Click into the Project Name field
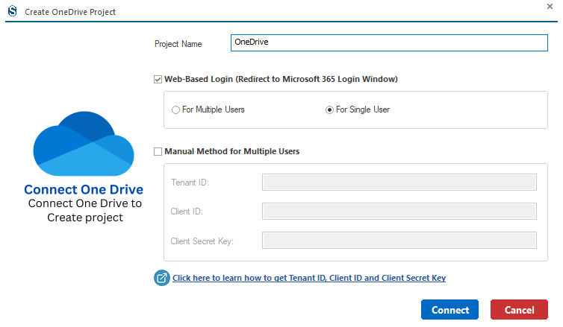563x327 pixels. pyautogui.click(x=389, y=43)
